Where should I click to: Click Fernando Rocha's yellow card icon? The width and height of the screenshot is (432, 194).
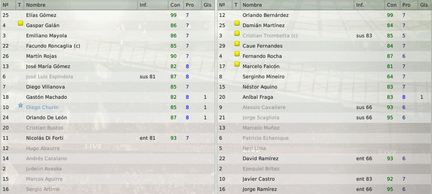coord(237,54)
